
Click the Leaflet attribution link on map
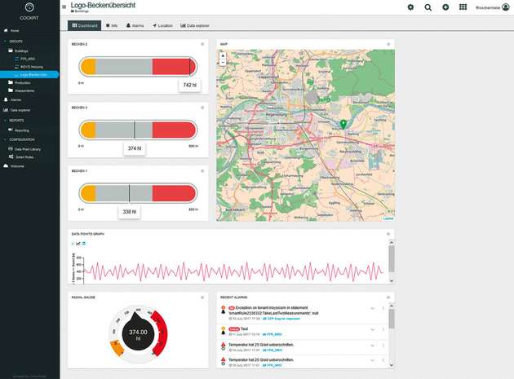coord(388,218)
